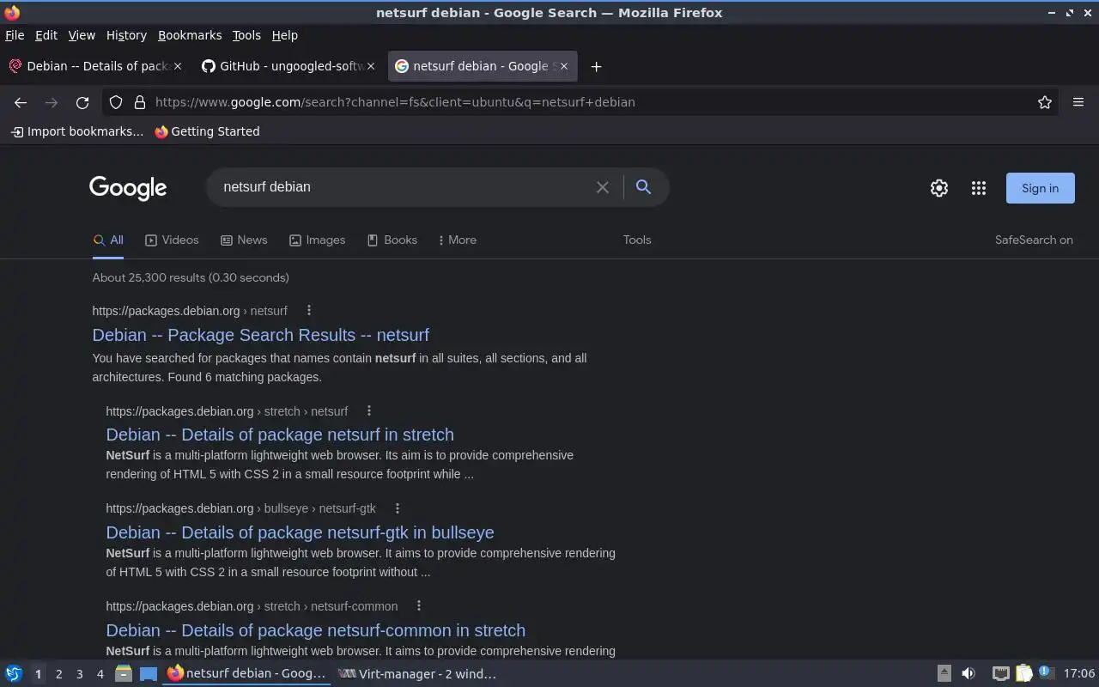The image size is (1099, 687).
Task: Reload the current page
Action: [x=82, y=102]
